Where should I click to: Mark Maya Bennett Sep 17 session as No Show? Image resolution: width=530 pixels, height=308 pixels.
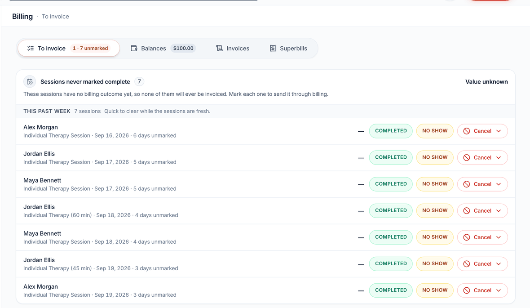(435, 184)
